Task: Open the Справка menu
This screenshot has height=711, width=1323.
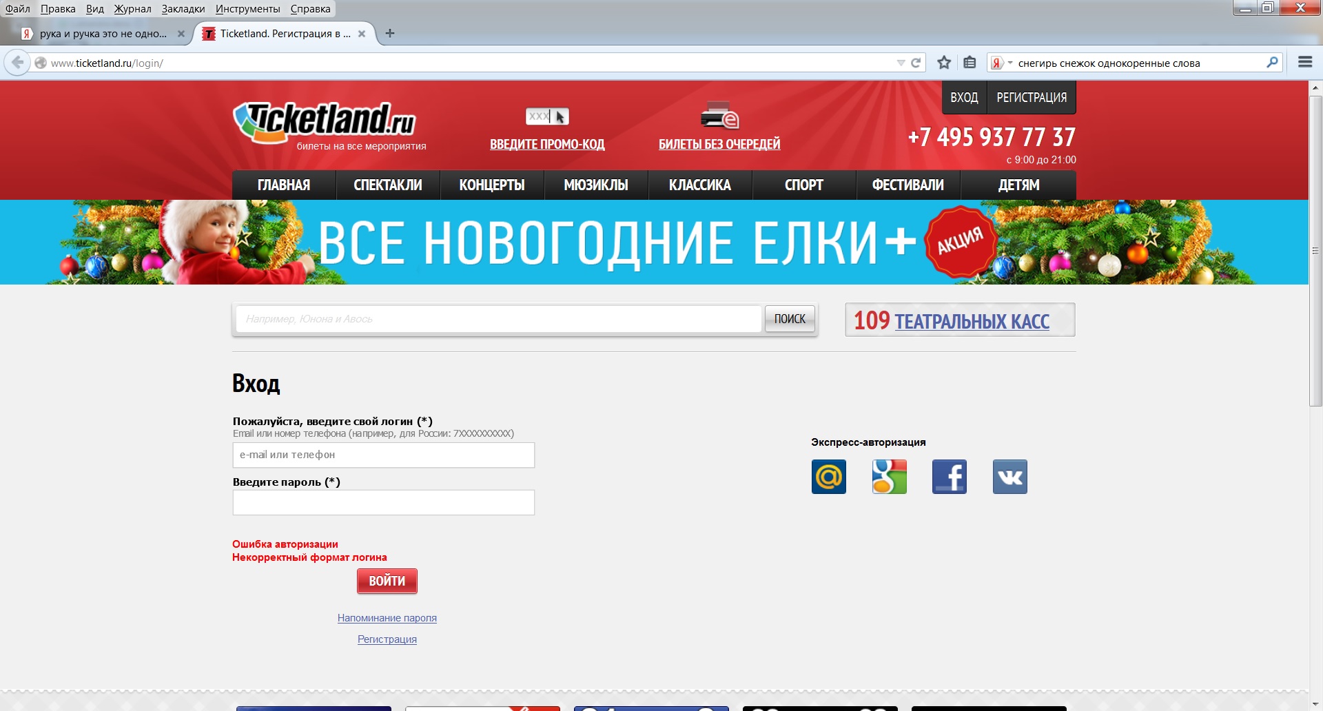Action: tap(310, 9)
